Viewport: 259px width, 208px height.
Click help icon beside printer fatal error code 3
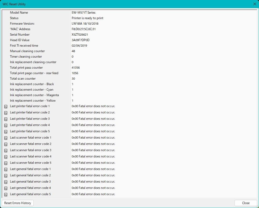(6, 119)
